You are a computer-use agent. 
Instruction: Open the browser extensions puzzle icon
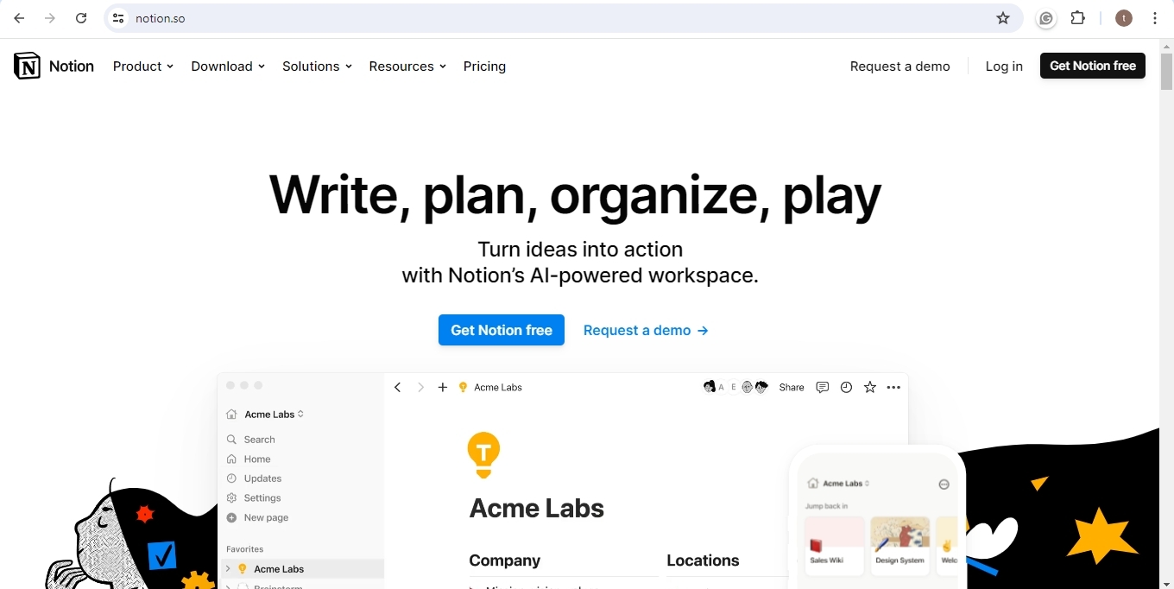(1077, 17)
